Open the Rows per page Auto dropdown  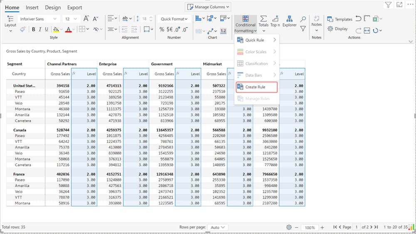pos(218,227)
